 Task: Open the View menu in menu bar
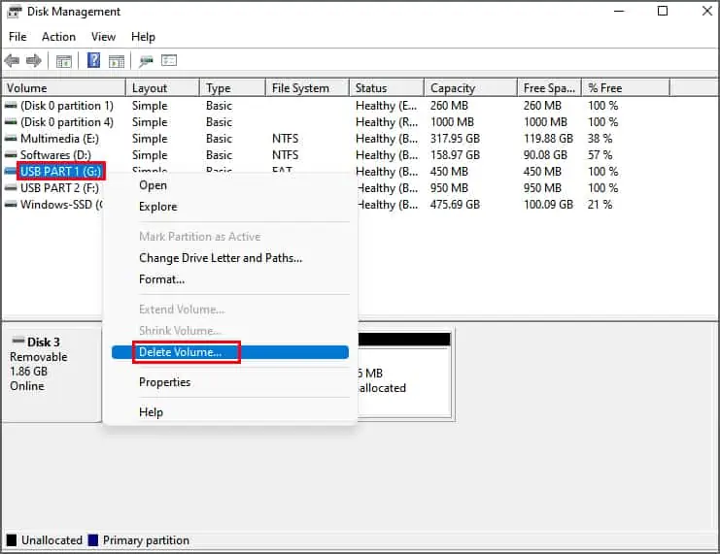point(103,37)
